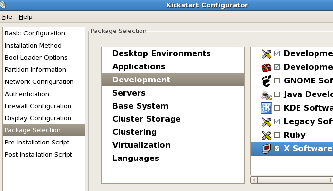Click the Legacy Software tools icon

266,122
